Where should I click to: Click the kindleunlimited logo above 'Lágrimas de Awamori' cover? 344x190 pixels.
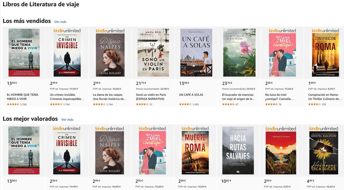point(281,128)
